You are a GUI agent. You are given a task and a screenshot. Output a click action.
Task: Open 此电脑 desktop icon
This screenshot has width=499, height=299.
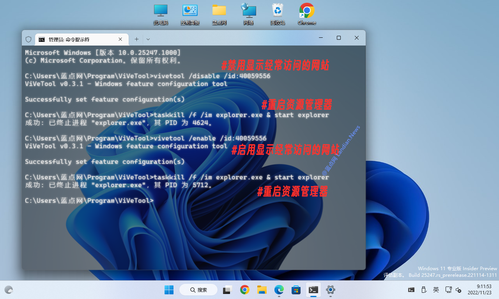coord(161,14)
